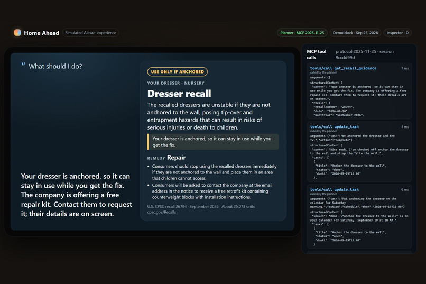
Task: Click the U.S. CPSC recall 26794 footer text
Action: click(201, 207)
